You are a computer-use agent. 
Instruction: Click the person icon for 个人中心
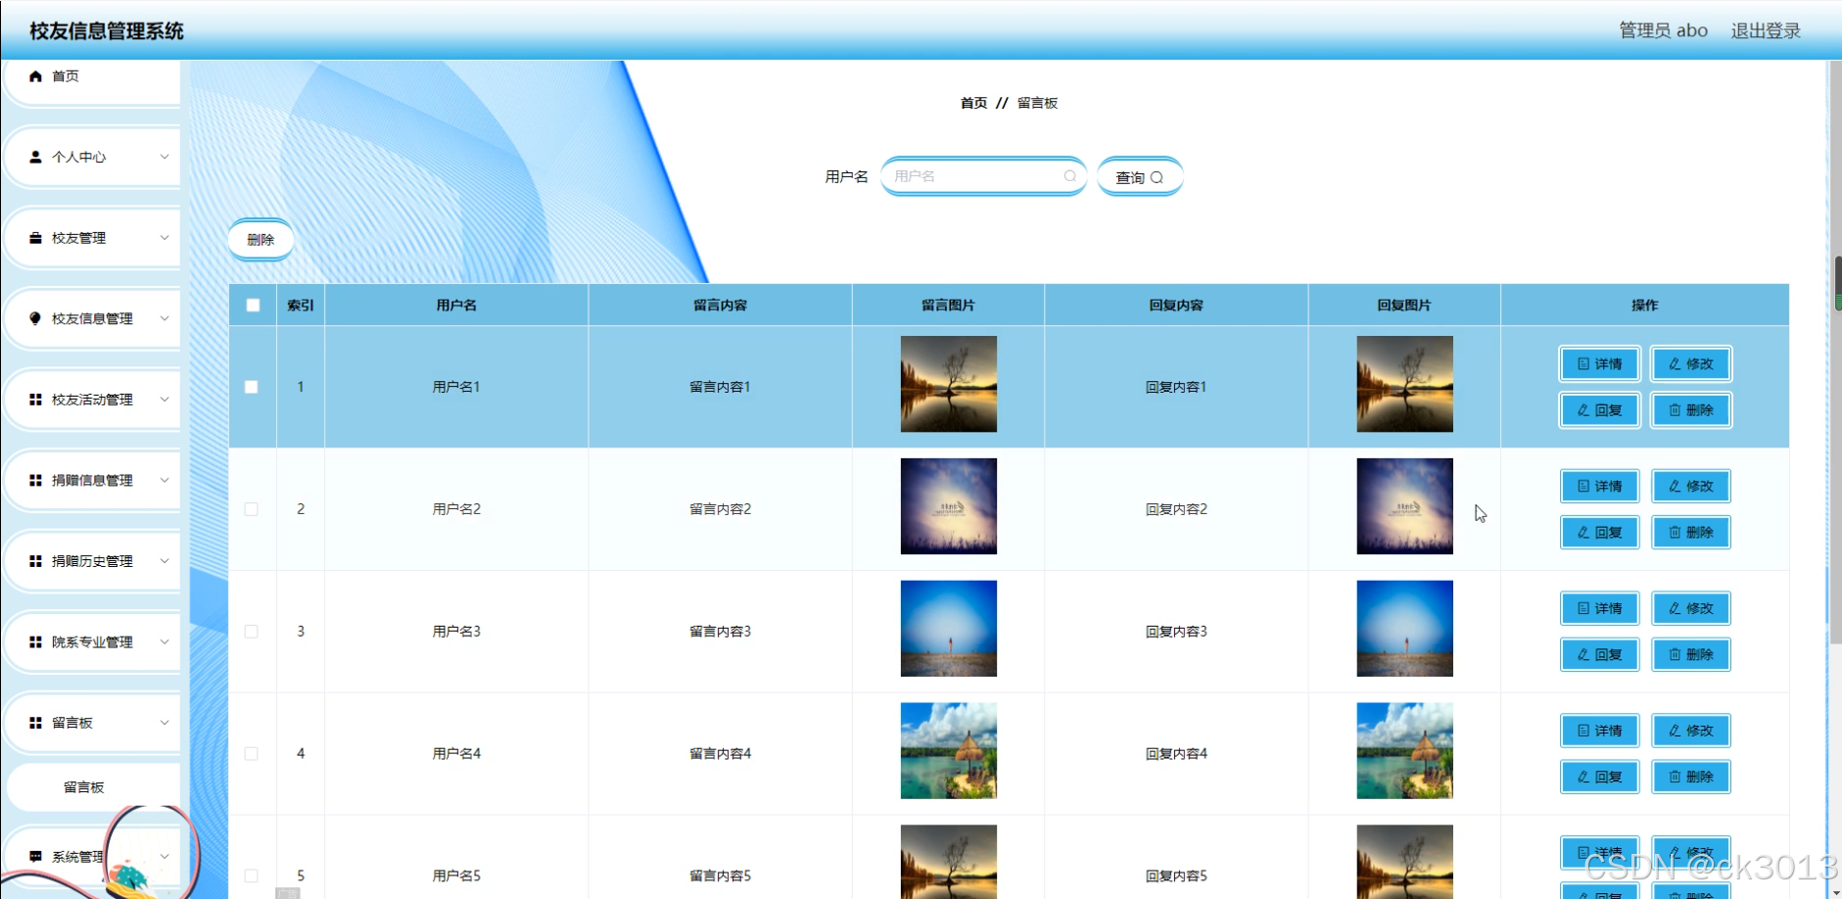[35, 157]
